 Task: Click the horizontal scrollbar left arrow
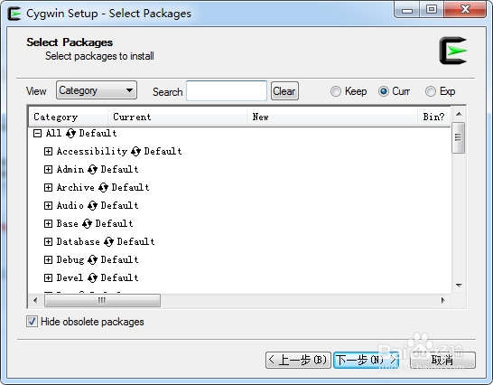tap(35, 300)
